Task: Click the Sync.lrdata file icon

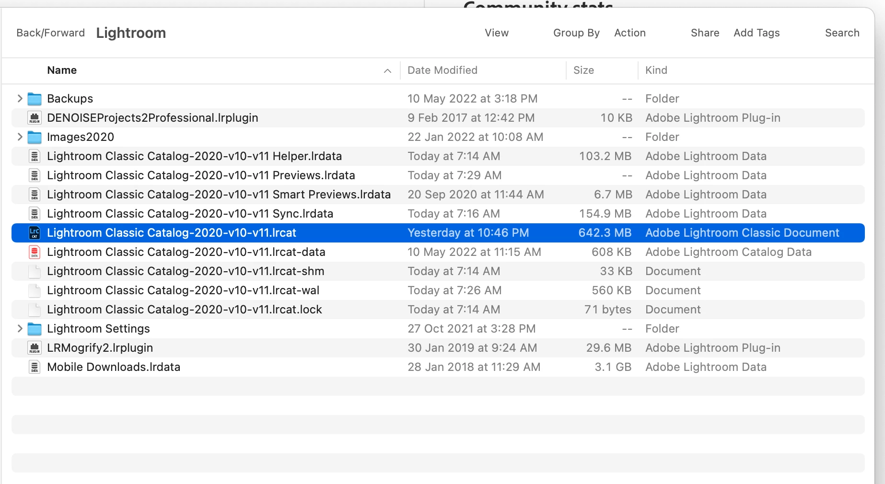Action: tap(35, 214)
